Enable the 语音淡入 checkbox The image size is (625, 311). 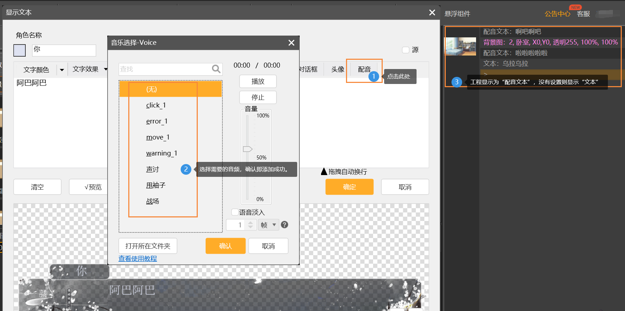click(235, 212)
